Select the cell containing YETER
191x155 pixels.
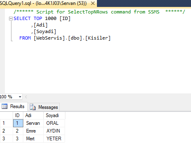tap(54, 139)
